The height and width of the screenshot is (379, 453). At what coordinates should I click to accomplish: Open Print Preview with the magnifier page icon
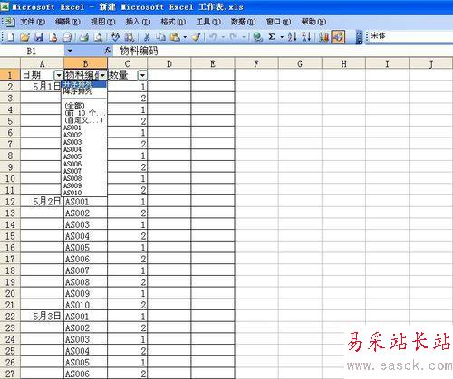(x=98, y=37)
